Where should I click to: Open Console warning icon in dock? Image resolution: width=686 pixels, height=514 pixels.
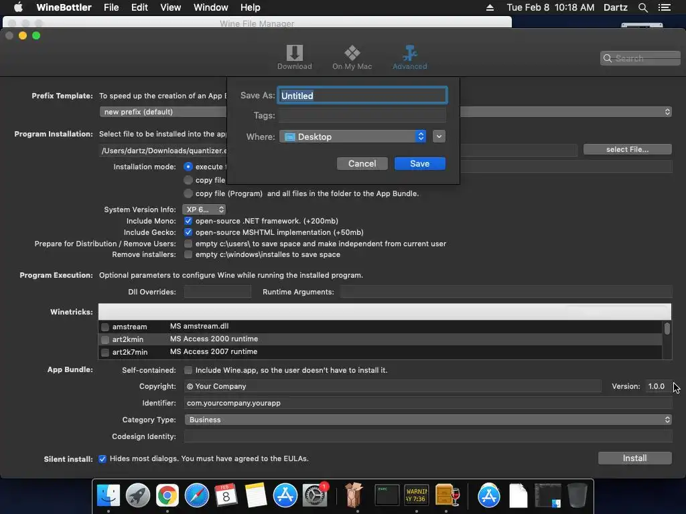point(416,495)
